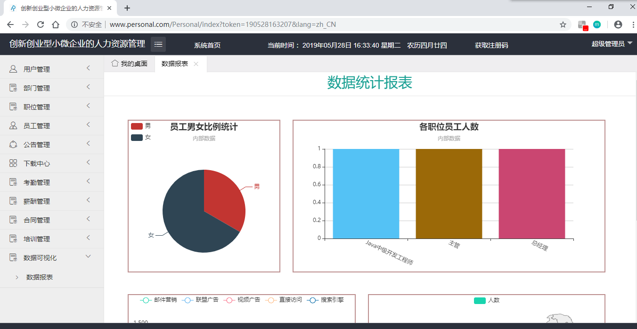Collapse the 数据可视化 sidebar menu

coord(52,258)
